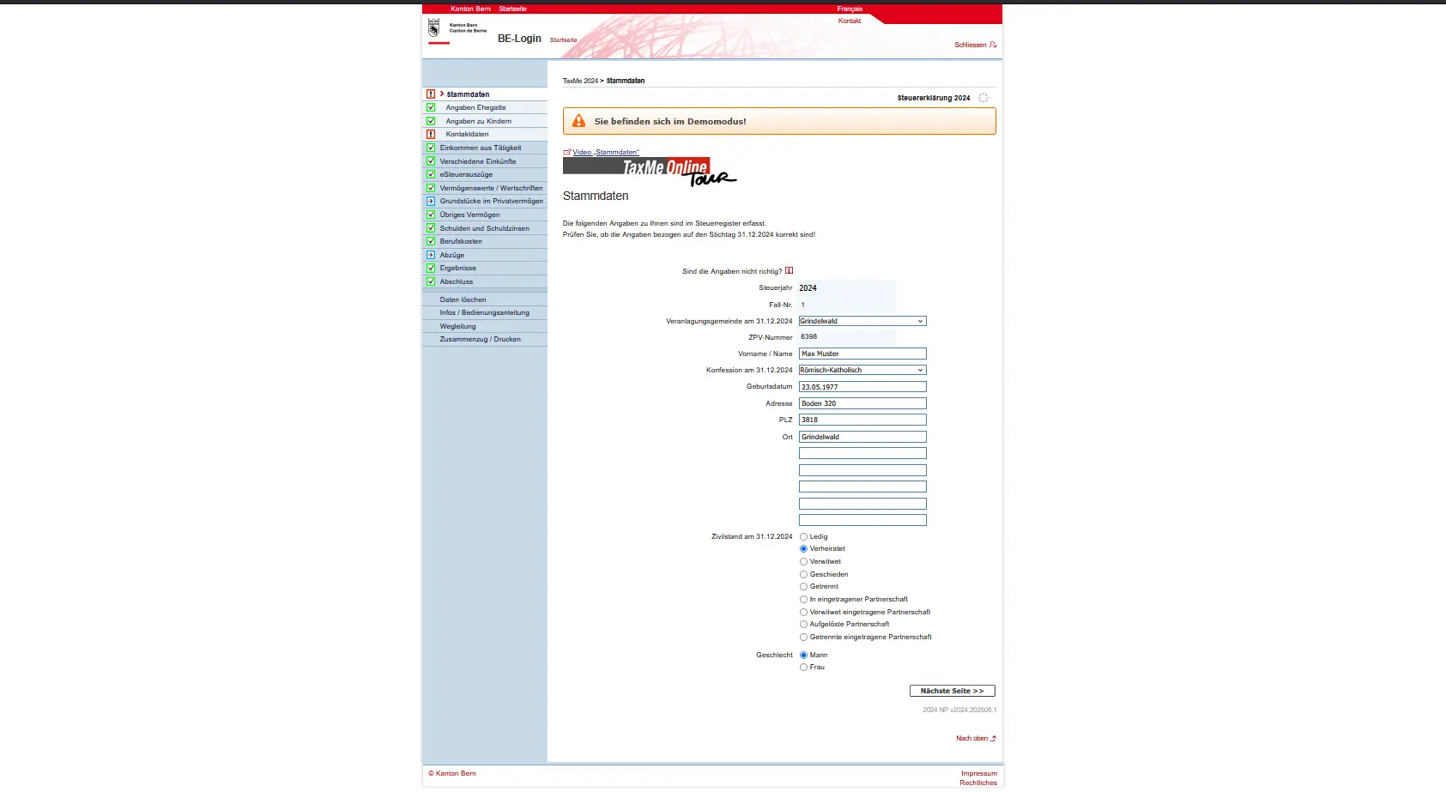The width and height of the screenshot is (1446, 792).
Task: Click the green checkmark icon next to eSteuerauszüge
Action: pyautogui.click(x=431, y=174)
